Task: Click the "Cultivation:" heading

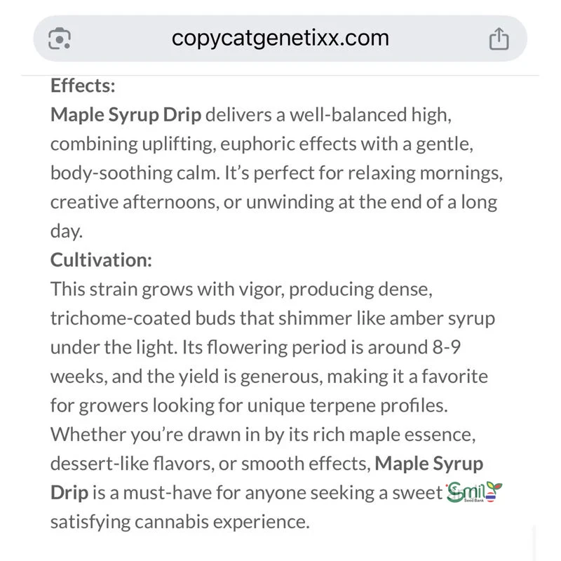Action: point(101,259)
